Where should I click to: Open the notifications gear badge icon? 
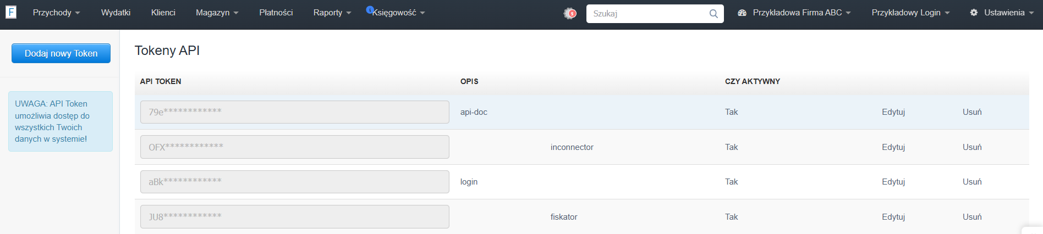pos(570,13)
